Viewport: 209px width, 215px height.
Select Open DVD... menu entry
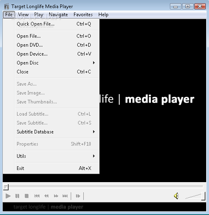click(57, 45)
